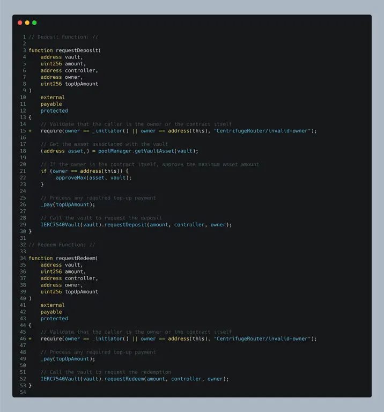Click "uint256 amount," on line 5
The width and height of the screenshot is (384, 412).
63,64
